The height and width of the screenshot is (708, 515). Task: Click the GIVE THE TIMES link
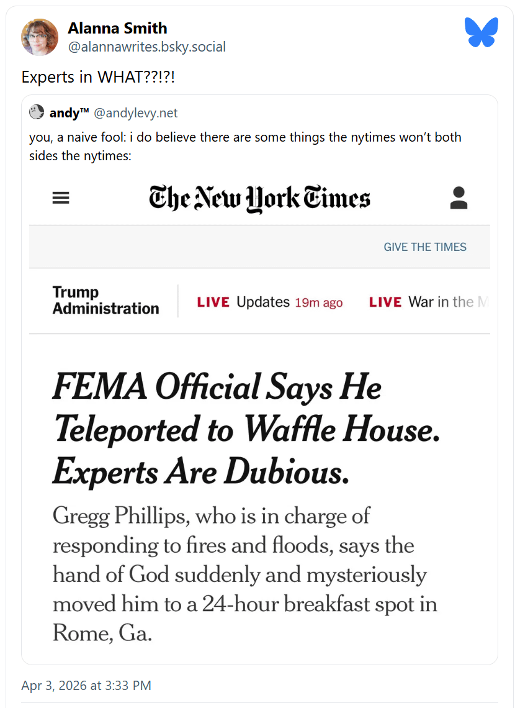(x=425, y=247)
